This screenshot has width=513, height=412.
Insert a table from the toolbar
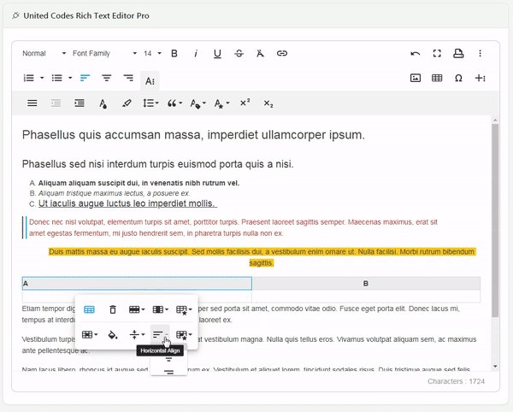(437, 78)
